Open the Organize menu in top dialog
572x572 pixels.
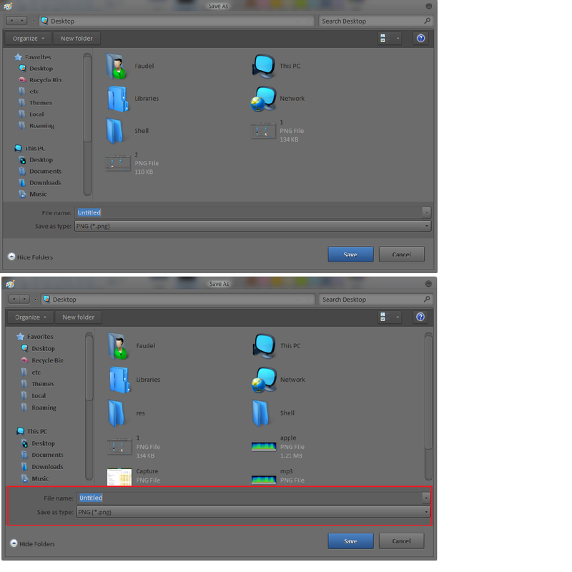click(28, 39)
